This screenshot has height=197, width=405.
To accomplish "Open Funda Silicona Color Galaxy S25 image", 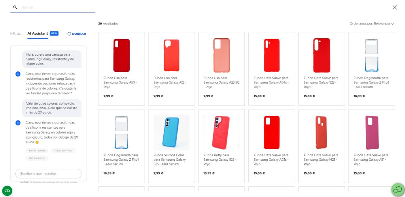I will 172,132.
